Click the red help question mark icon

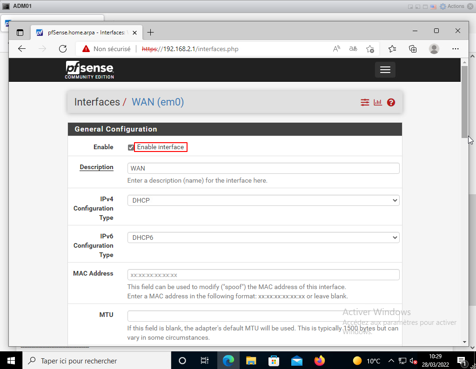click(x=391, y=102)
